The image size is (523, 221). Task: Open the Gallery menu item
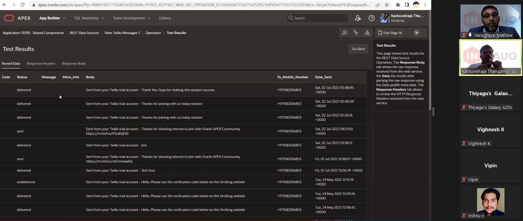click(165, 18)
